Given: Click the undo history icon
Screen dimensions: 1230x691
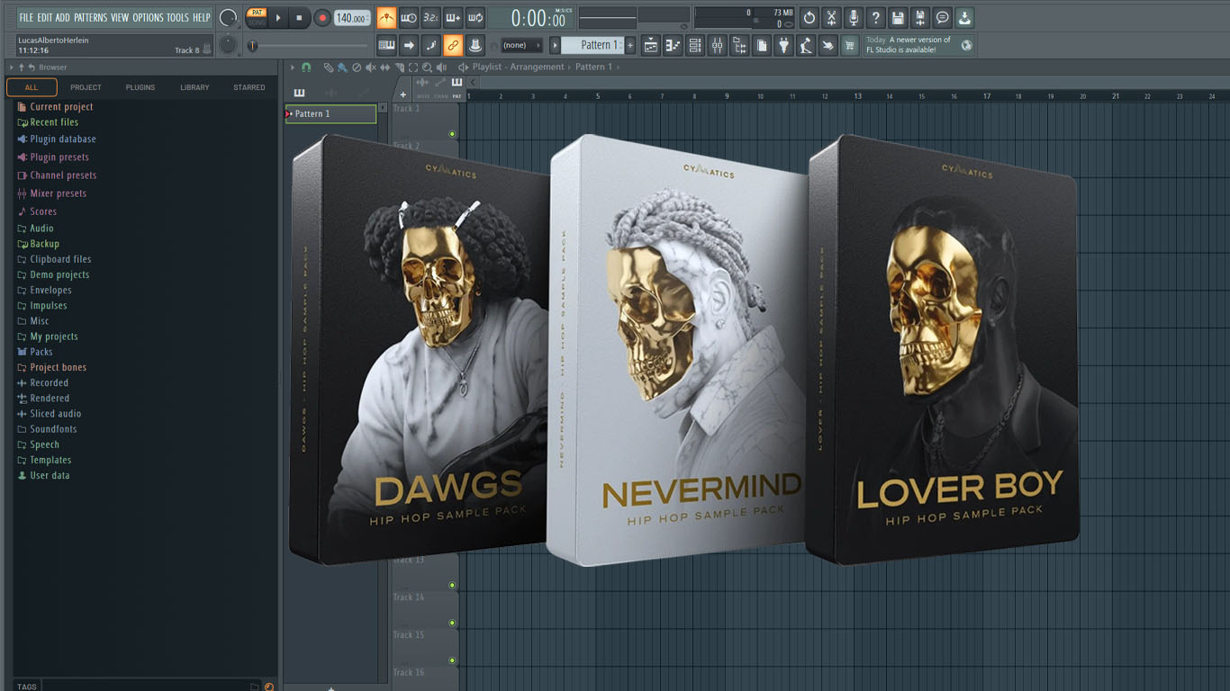Looking at the screenshot, I should (x=809, y=17).
